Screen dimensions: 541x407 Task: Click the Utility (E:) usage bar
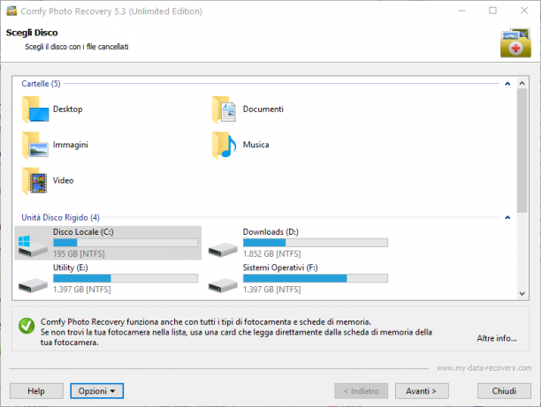[x=126, y=278]
